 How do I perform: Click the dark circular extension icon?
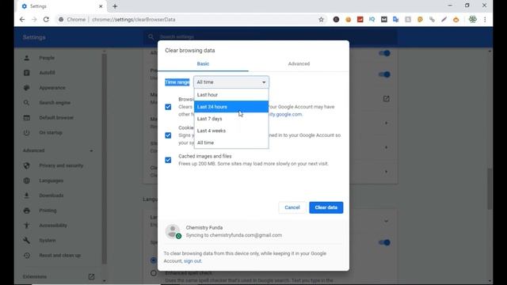coord(336,19)
